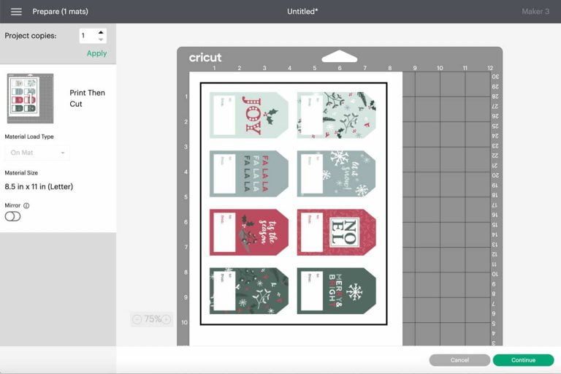Select the Print Then Cut mat thumbnail
Image resolution: width=561 pixels, height=374 pixels.
coord(31,99)
